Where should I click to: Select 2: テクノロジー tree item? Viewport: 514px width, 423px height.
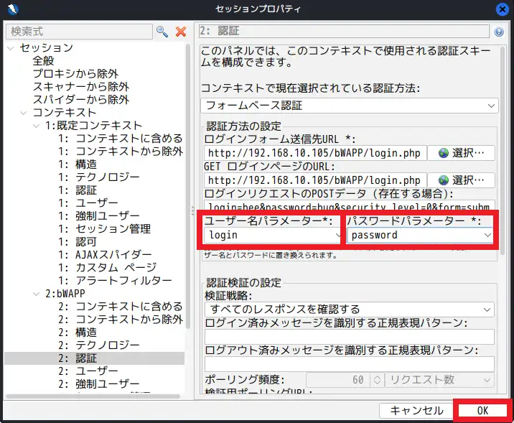[x=98, y=345]
